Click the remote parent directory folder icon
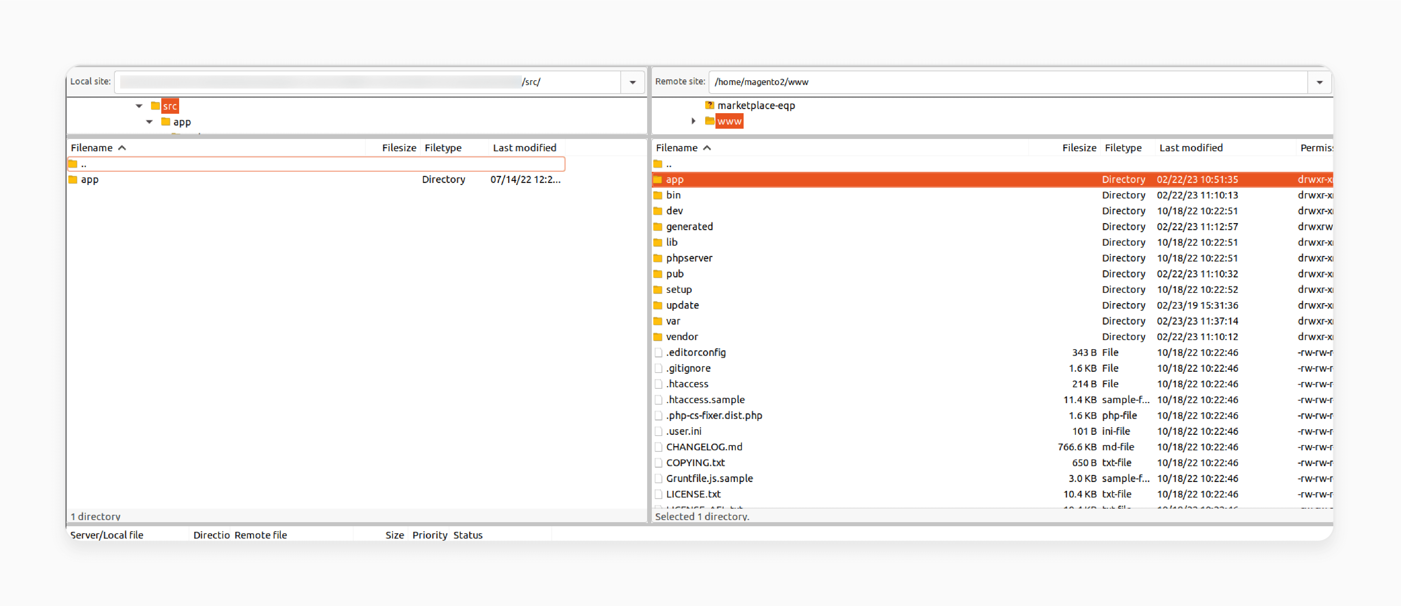Screen dimensions: 1401x606 pyautogui.click(x=658, y=164)
